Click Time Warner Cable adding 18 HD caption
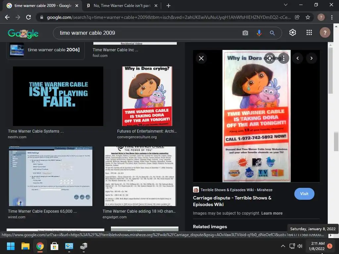The height and width of the screenshot is (254, 339). [139, 211]
